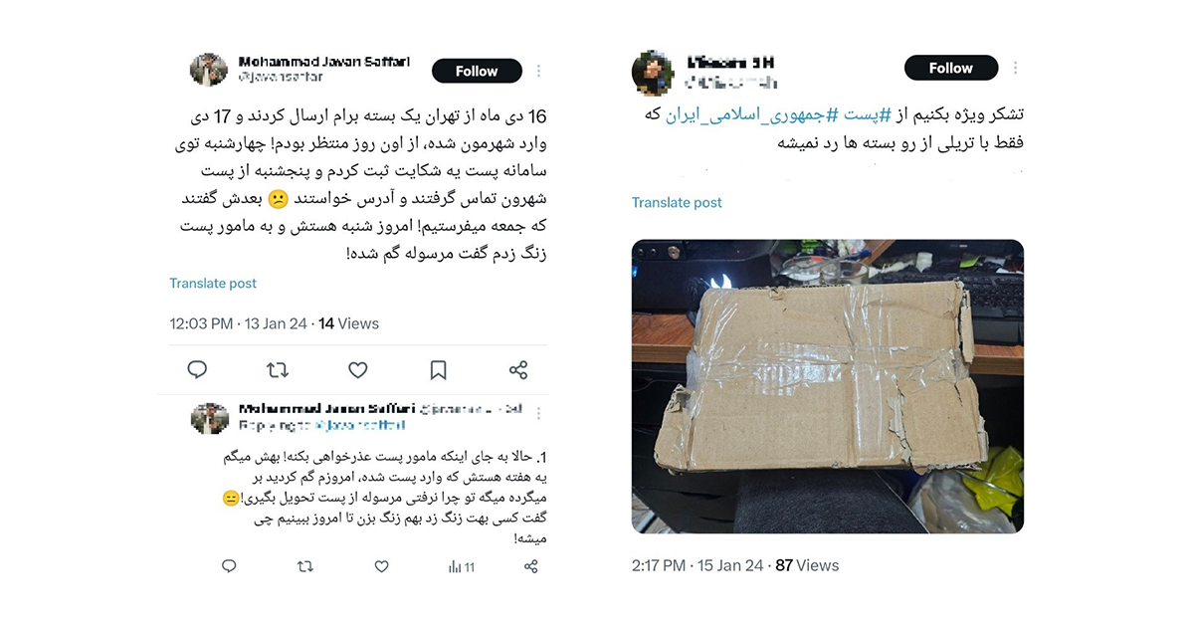1194x625 pixels.
Task: Bookmark the 12:03 PM left tweet
Action: (x=438, y=370)
